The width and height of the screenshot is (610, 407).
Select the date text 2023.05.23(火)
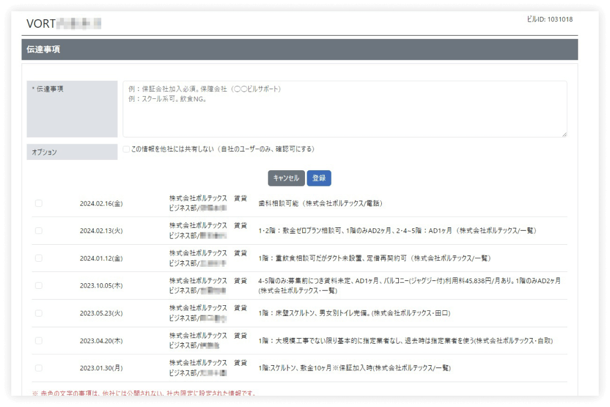point(101,313)
